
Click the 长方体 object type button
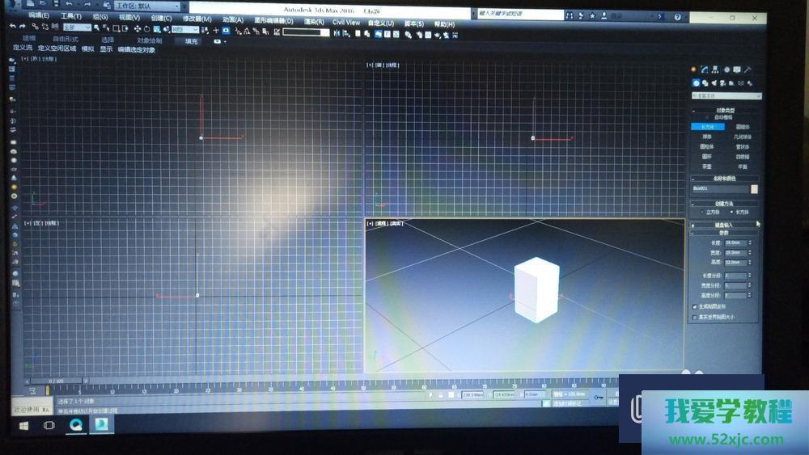click(707, 127)
